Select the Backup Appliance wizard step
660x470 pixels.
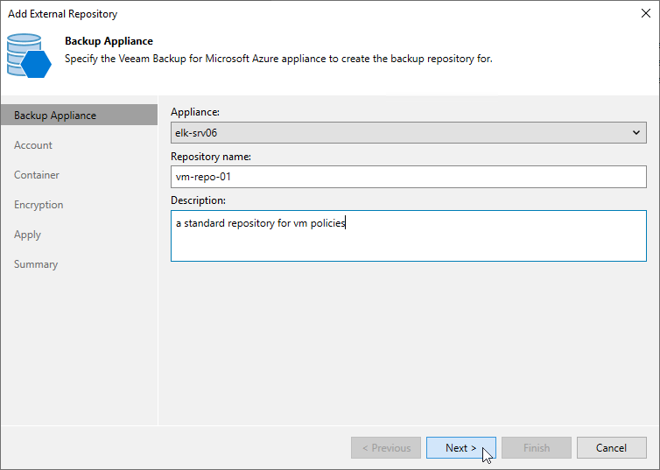point(79,115)
